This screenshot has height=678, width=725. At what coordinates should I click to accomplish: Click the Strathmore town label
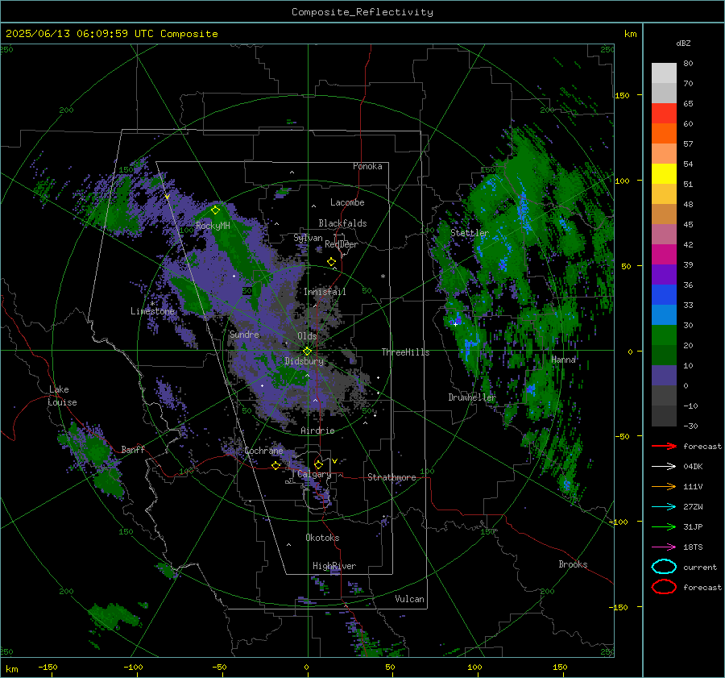click(391, 477)
